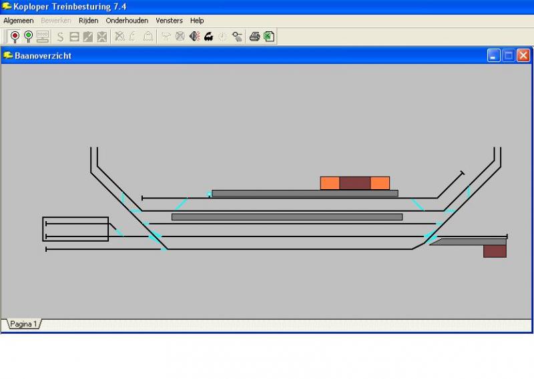
Task: Click the green signal toolbar icon
Action: pos(29,37)
